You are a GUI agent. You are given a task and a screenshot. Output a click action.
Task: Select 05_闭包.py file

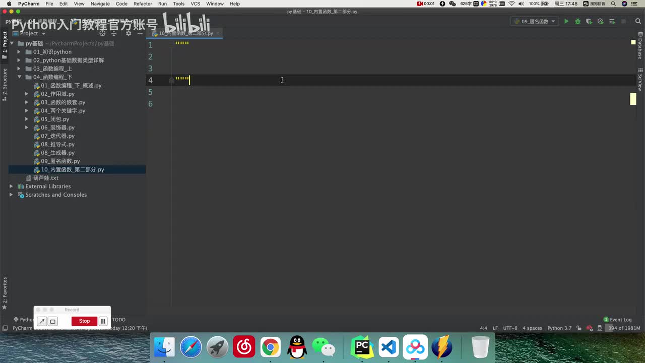(x=55, y=119)
